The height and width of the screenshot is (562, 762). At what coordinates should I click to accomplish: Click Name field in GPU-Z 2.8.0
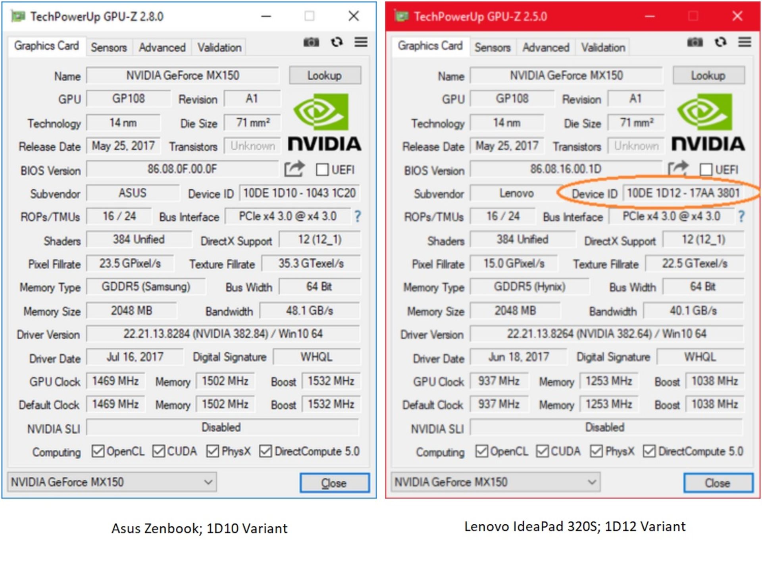[183, 75]
